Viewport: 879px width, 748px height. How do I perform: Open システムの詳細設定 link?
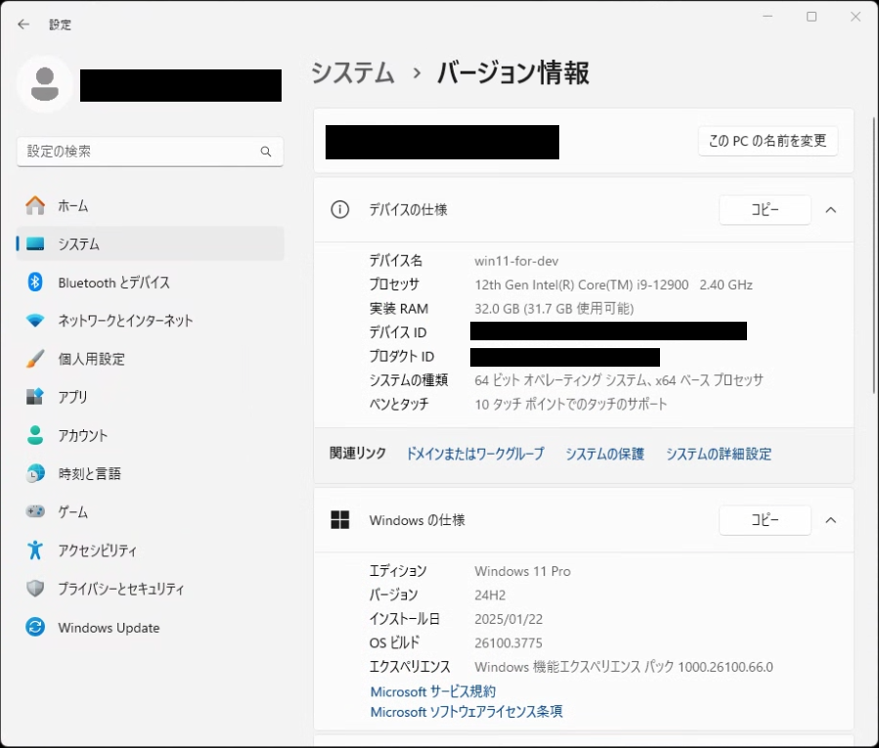coord(719,454)
